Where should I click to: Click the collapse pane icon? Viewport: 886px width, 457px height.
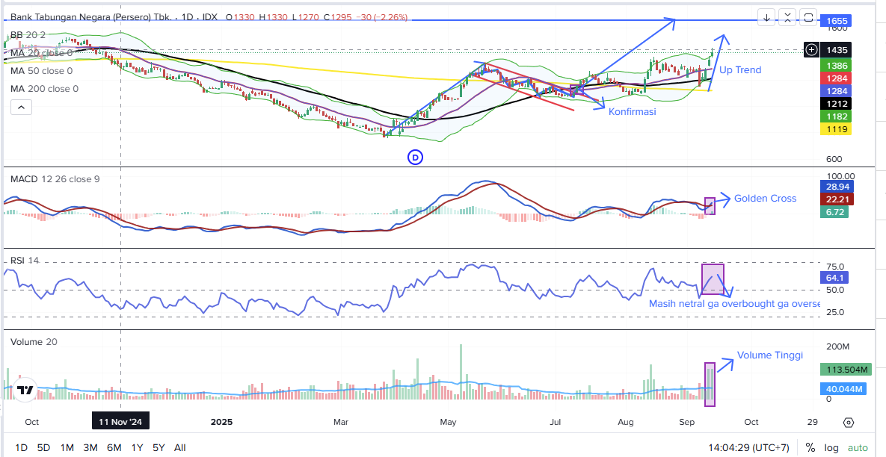(788, 17)
